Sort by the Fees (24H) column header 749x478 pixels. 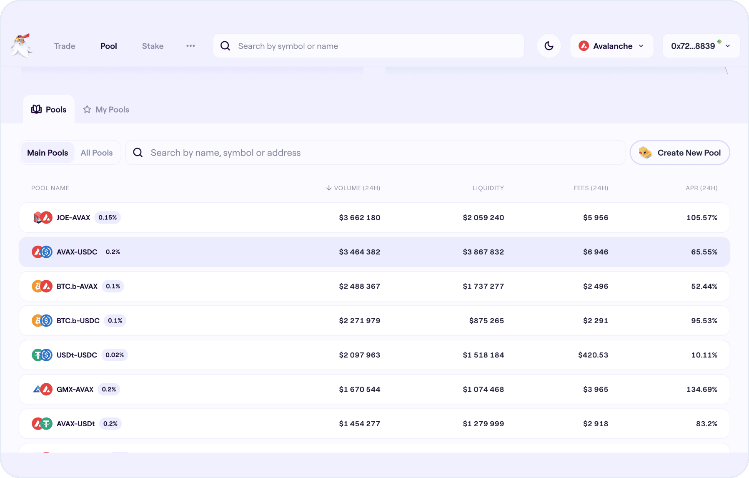(591, 188)
